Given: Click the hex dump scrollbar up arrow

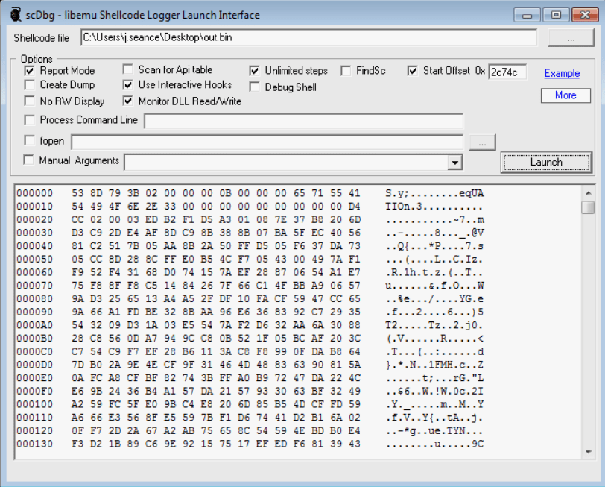Looking at the screenshot, I should [x=587, y=192].
